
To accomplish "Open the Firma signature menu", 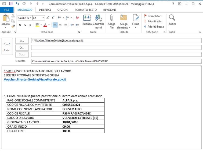I will point(136,21).
